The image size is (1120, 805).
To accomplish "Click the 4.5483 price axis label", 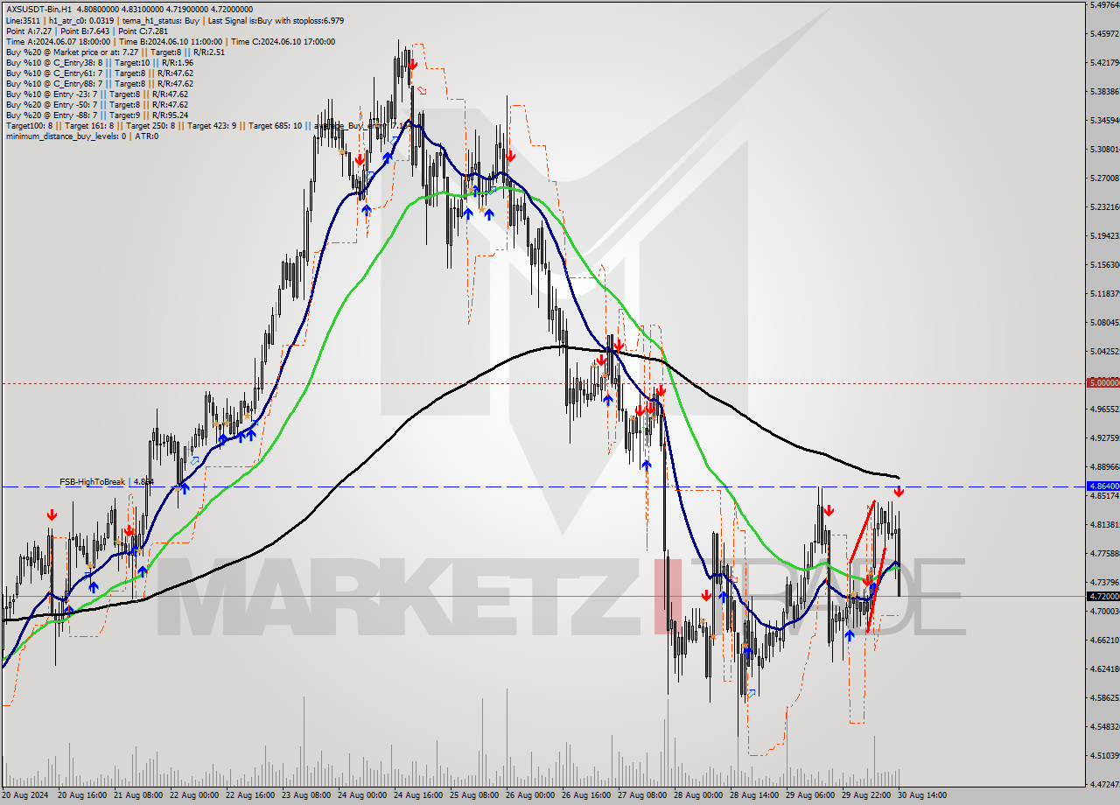I will click(1104, 727).
